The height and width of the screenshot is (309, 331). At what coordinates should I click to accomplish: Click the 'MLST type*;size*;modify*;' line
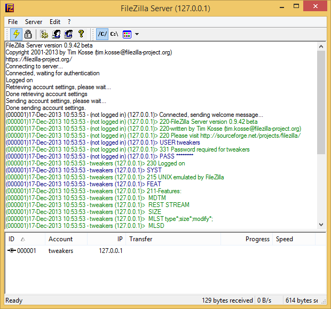pyautogui.click(x=109, y=219)
